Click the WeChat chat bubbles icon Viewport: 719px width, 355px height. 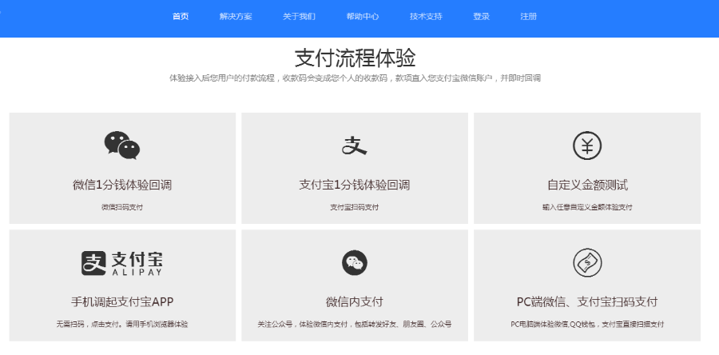[122, 146]
